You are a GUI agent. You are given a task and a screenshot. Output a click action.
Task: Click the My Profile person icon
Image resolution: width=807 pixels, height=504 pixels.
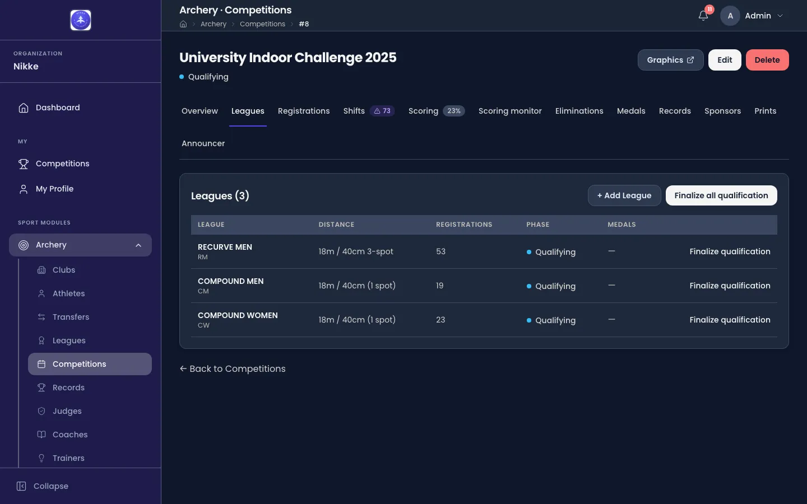24,189
